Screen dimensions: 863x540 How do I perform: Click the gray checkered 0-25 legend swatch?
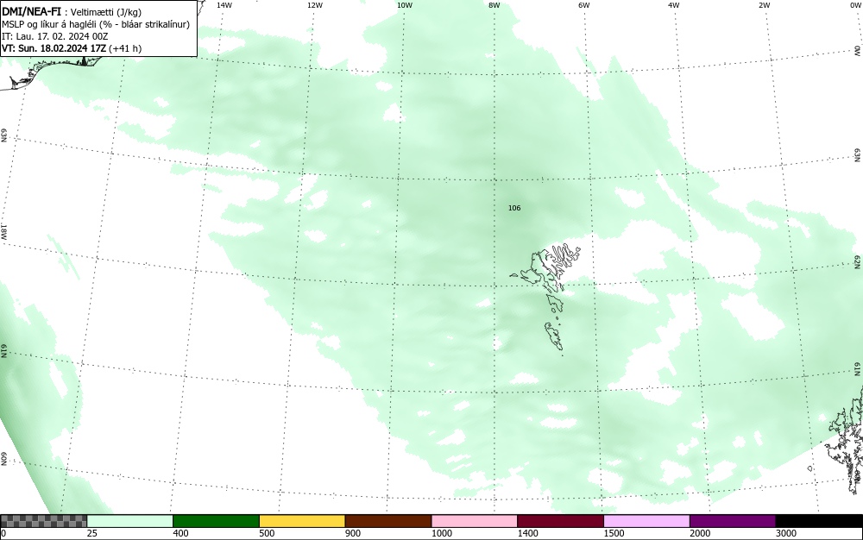pos(43,521)
